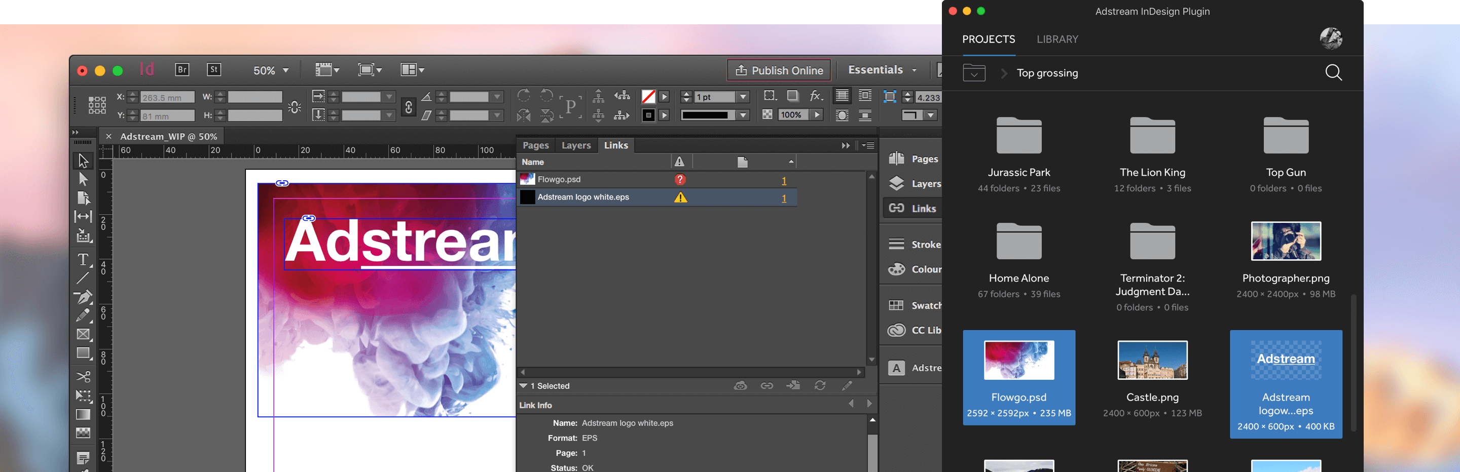Select Castle.png thumbnail
1460x472 pixels.
point(1152,360)
